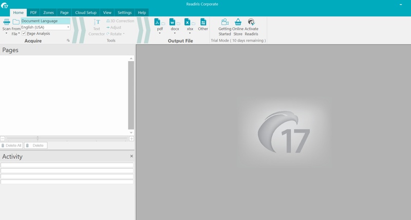Viewport: 411px width, 220px height.
Task: Click the first Activity progress bar
Action: click(x=67, y=165)
